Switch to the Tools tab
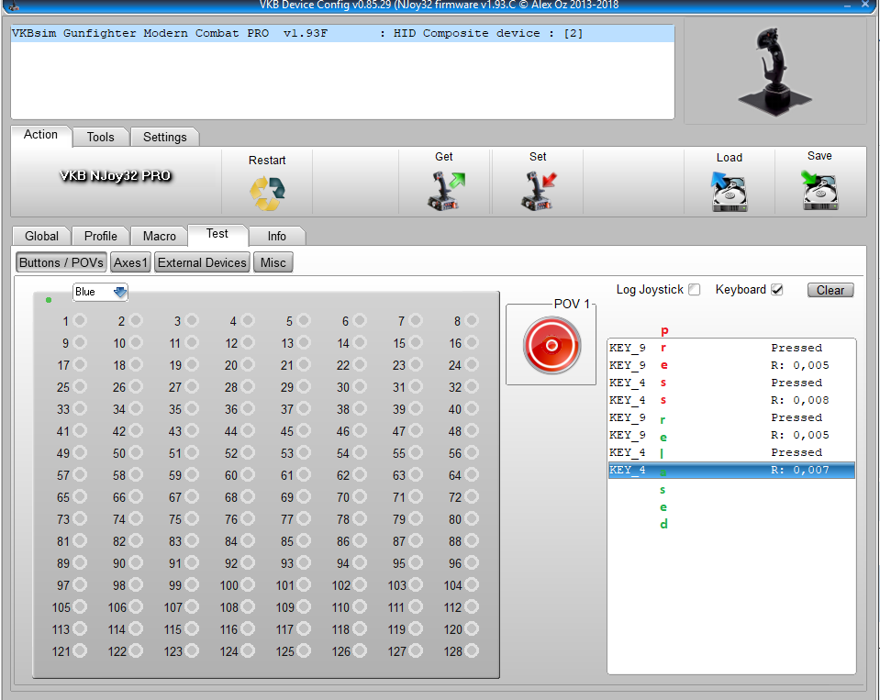This screenshot has height=700, width=880. pyautogui.click(x=100, y=137)
